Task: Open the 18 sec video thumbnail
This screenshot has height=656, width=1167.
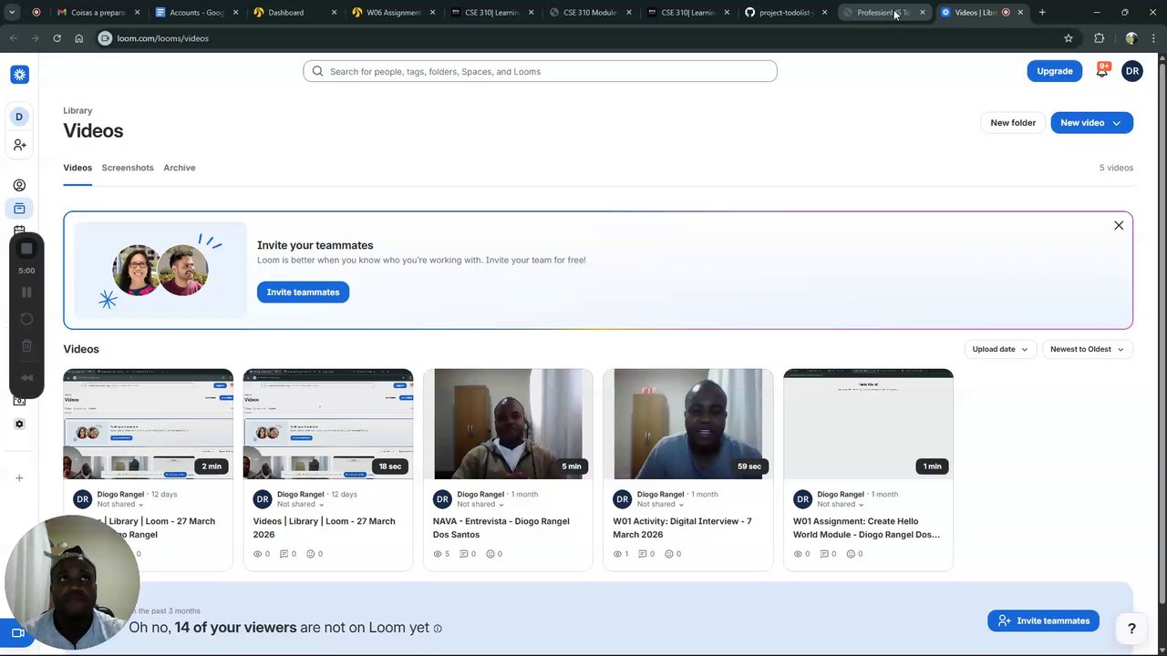Action: pos(328,424)
